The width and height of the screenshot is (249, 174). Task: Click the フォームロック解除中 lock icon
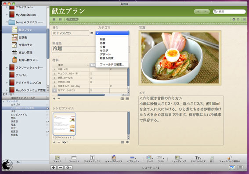point(230,159)
